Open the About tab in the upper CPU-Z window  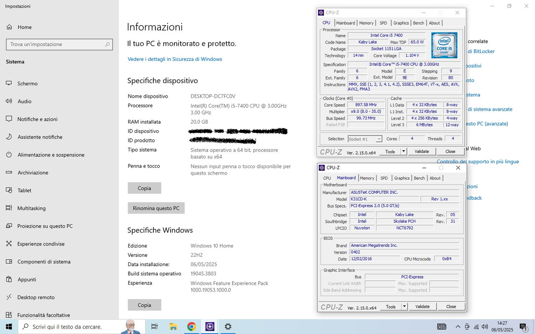434,23
